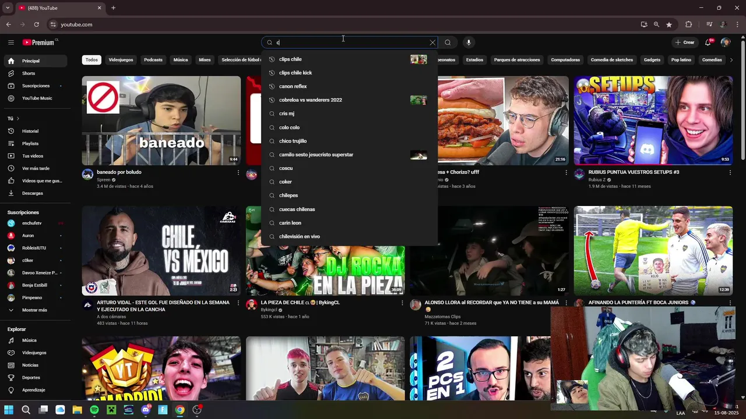Open RobleisIUTU channel subscription
Image resolution: width=746 pixels, height=419 pixels.
click(35, 248)
